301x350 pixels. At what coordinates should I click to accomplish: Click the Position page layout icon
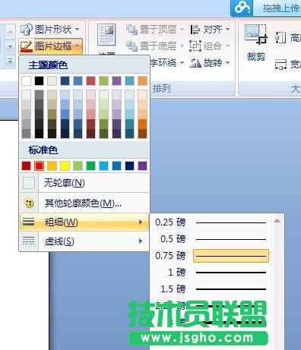(x=106, y=34)
